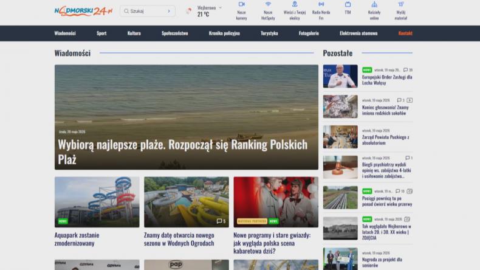
Task: Open the Sport menu
Action: click(x=101, y=33)
